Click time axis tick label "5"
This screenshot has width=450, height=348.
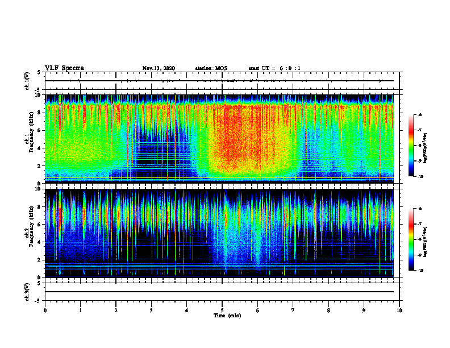(222, 310)
